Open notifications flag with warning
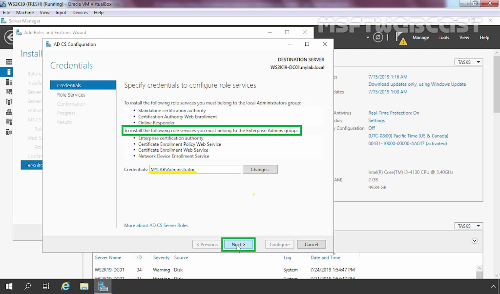Image resolution: width=500 pixels, height=294 pixels. (401, 38)
